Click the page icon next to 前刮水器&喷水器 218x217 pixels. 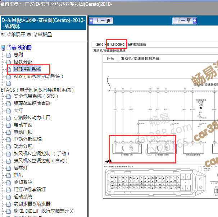(x=9, y=204)
